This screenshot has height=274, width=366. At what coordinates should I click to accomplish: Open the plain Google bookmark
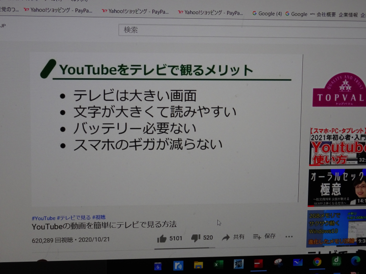pyautogui.click(x=296, y=14)
